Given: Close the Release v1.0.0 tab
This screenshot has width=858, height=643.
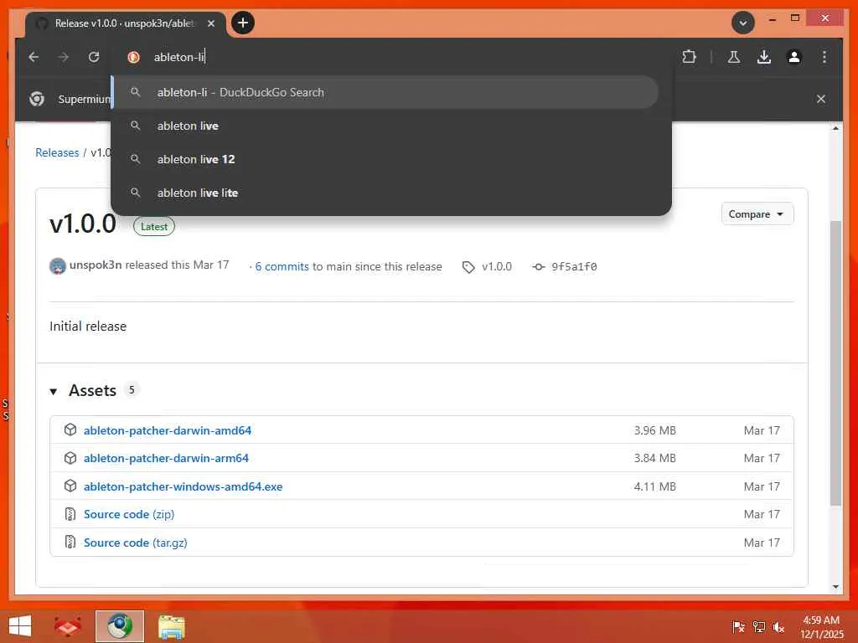Looking at the screenshot, I should pyautogui.click(x=211, y=23).
